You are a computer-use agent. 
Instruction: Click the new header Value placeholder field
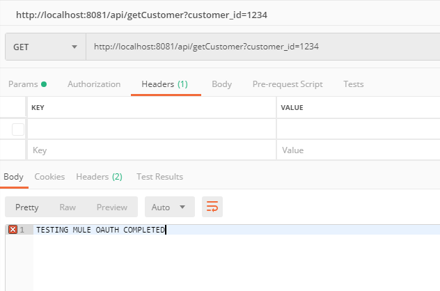click(358, 150)
